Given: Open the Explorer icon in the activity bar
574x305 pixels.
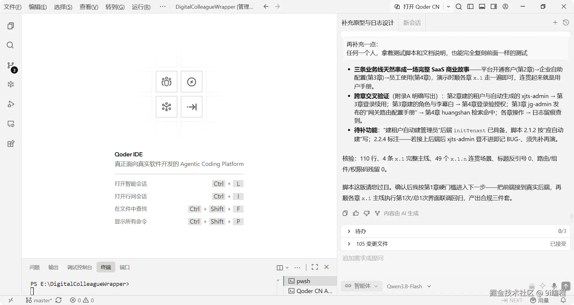Looking at the screenshot, I should click(x=10, y=26).
